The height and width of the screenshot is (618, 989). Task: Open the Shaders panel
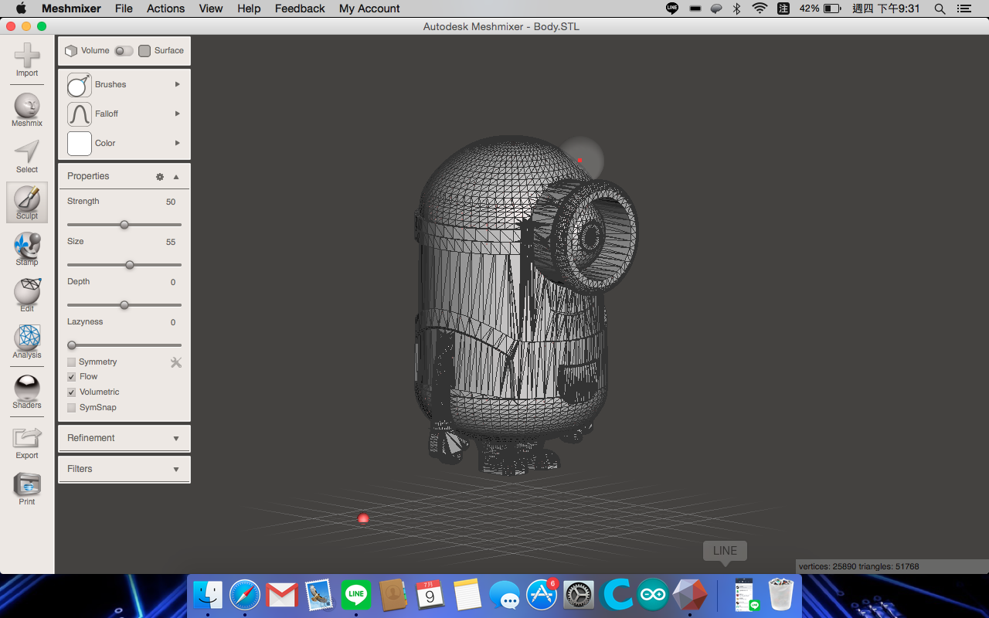[27, 392]
